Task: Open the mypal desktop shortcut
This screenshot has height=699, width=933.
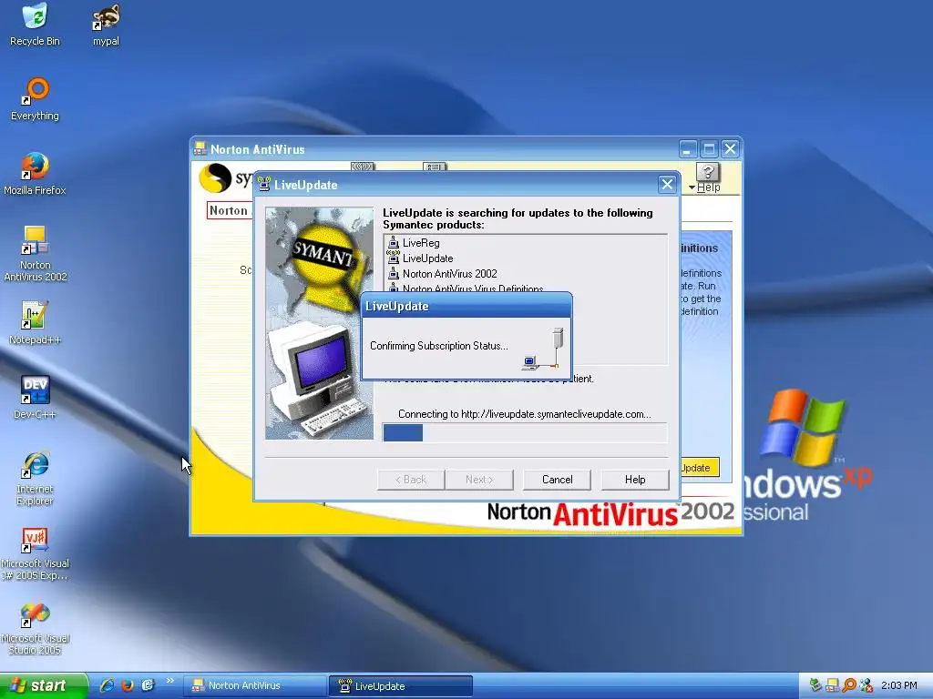Action: (x=106, y=25)
